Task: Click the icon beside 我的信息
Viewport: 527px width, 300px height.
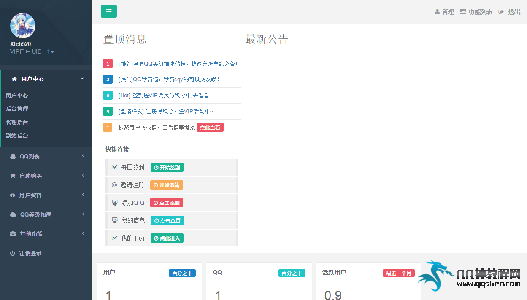Action: point(115,220)
